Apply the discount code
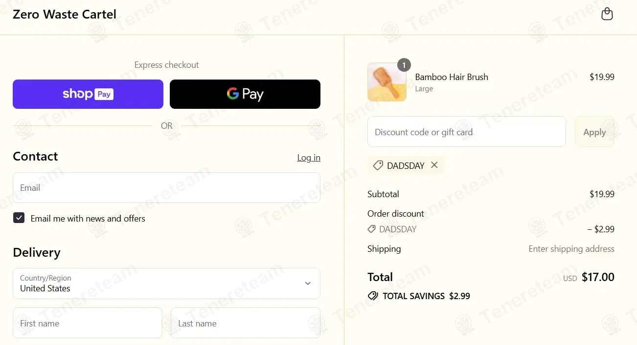The width and height of the screenshot is (637, 345). [x=594, y=132]
